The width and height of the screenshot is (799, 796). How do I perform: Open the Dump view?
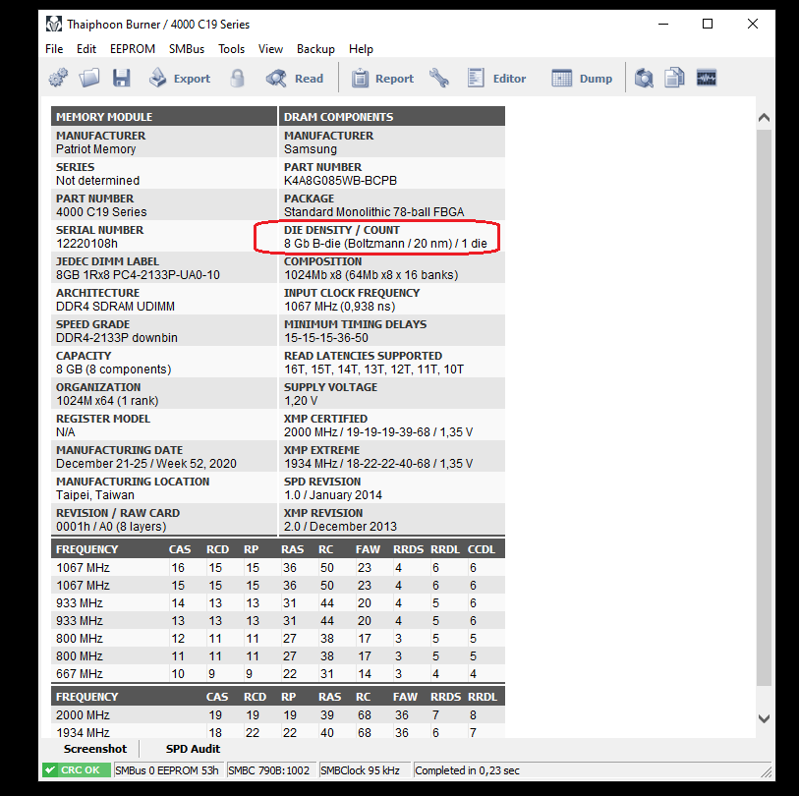[x=582, y=78]
